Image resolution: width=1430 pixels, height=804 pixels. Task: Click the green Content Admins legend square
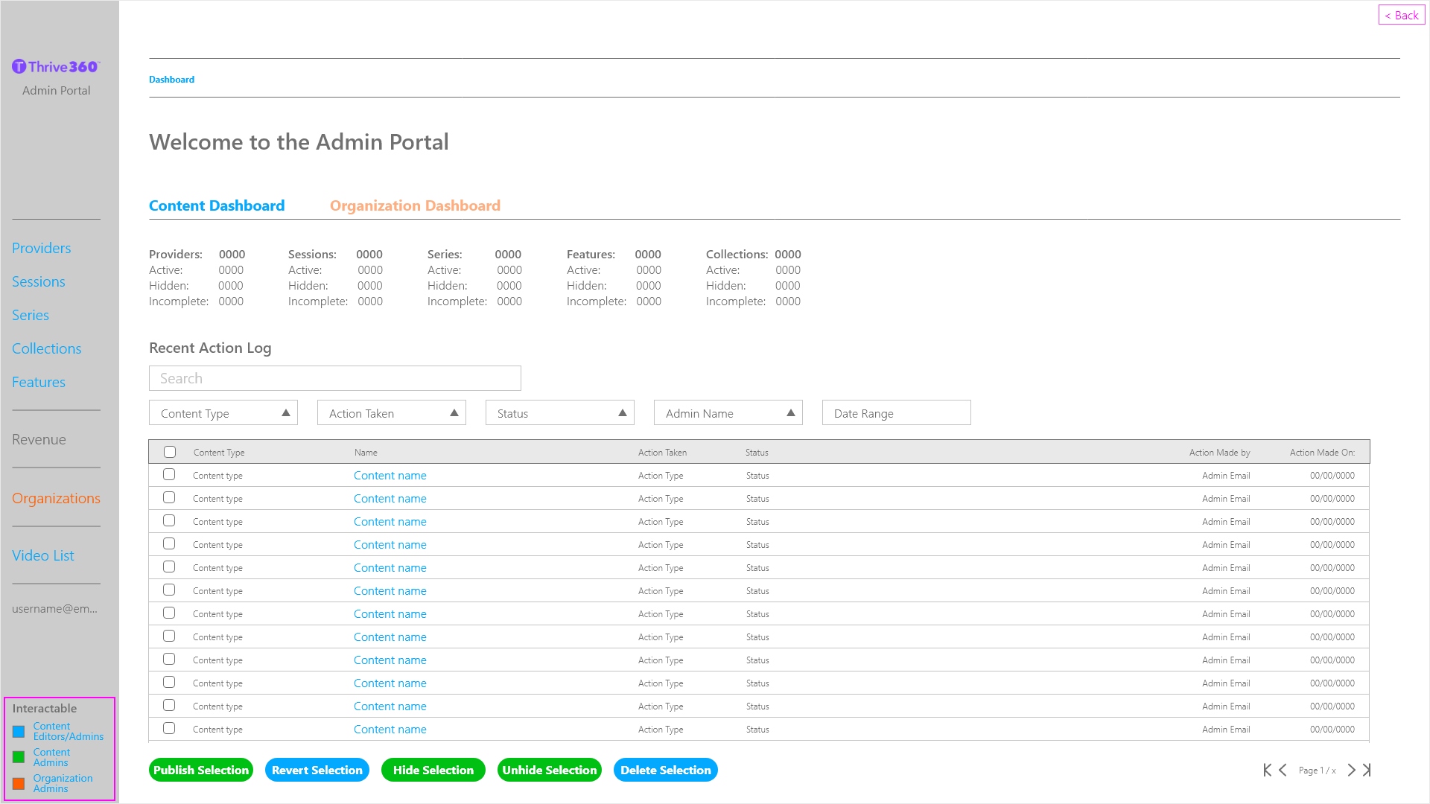click(x=19, y=757)
